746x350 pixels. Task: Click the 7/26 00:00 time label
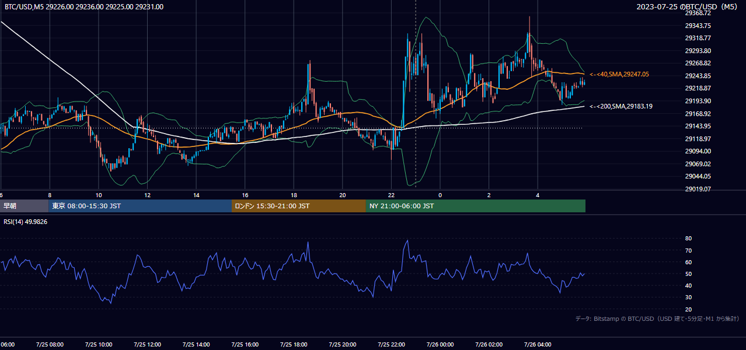tap(440, 345)
